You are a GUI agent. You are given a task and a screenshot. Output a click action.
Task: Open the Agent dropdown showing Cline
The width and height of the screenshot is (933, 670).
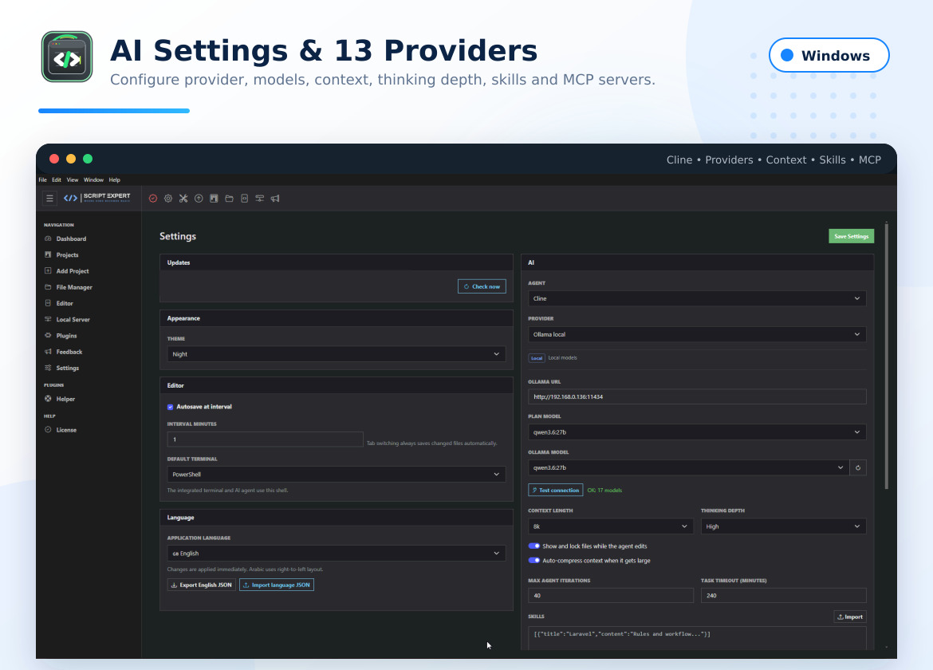click(x=697, y=298)
